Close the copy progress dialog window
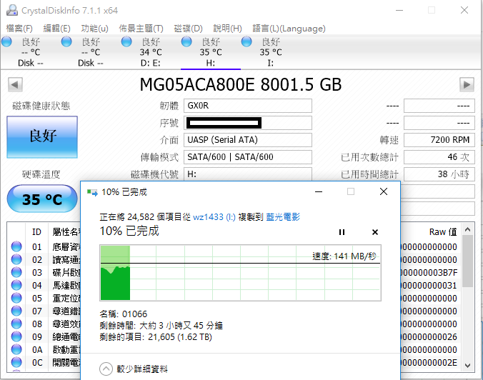 384,192
